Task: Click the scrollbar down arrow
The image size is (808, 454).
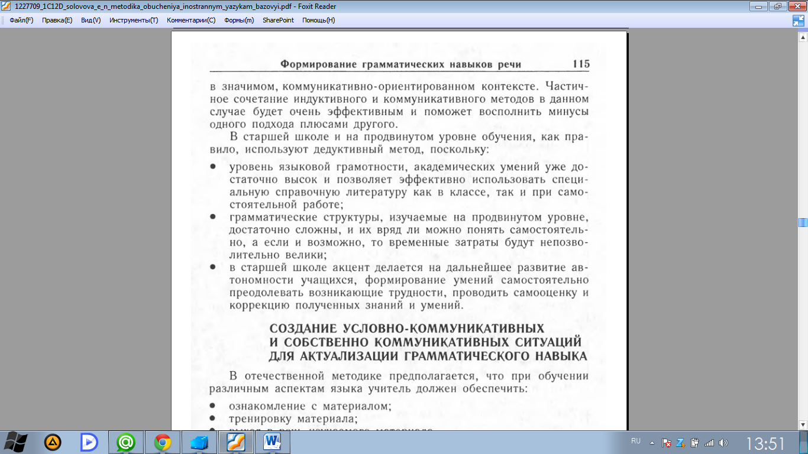Action: [x=803, y=425]
